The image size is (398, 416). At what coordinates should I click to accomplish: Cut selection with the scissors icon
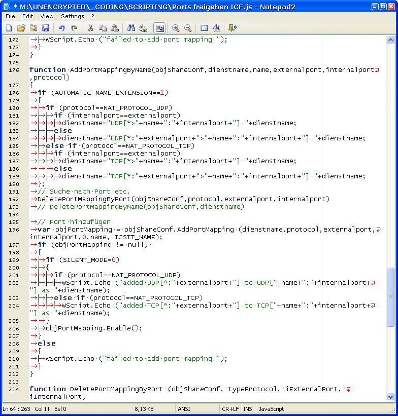[x=90, y=28]
